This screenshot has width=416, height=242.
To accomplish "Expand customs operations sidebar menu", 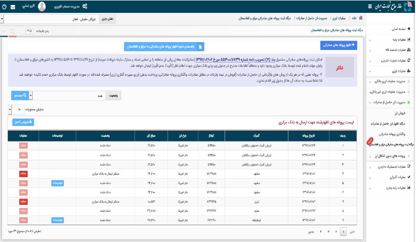I will pos(391,177).
